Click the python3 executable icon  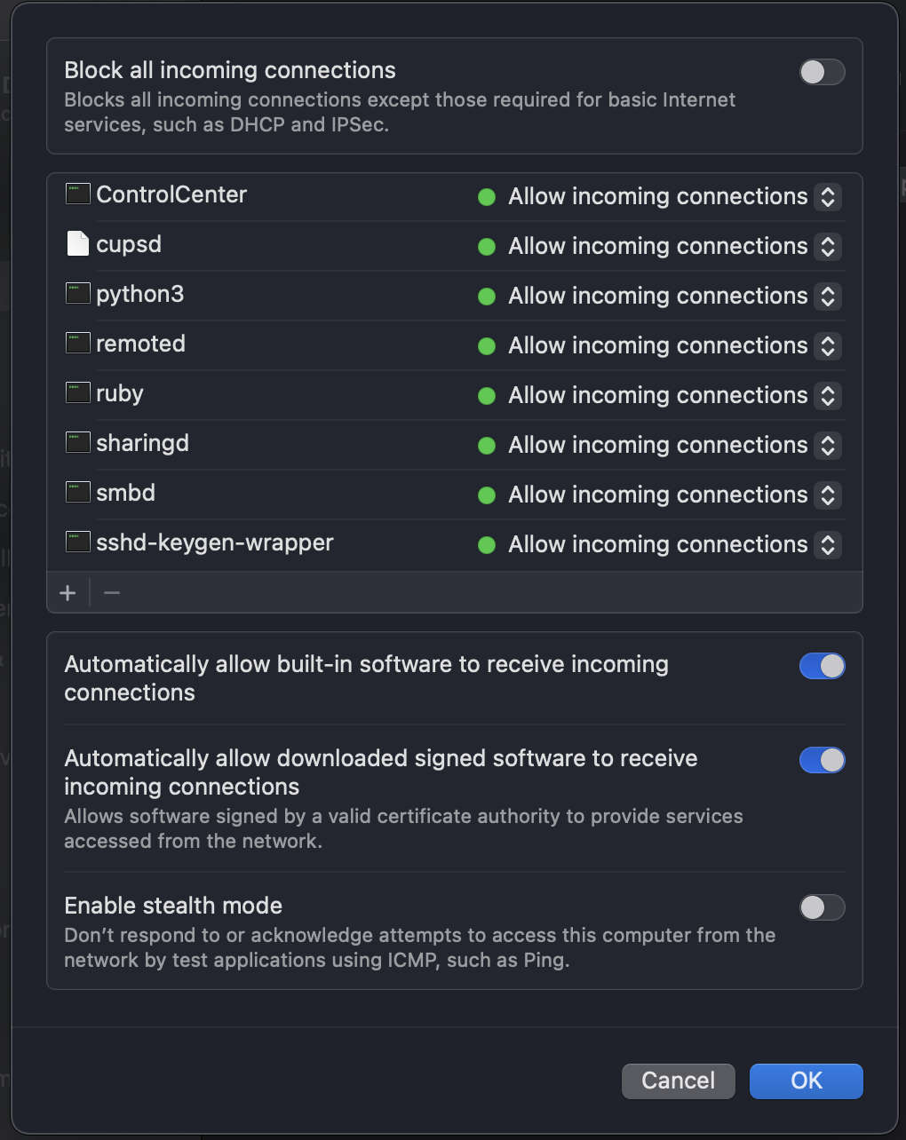pyautogui.click(x=78, y=293)
